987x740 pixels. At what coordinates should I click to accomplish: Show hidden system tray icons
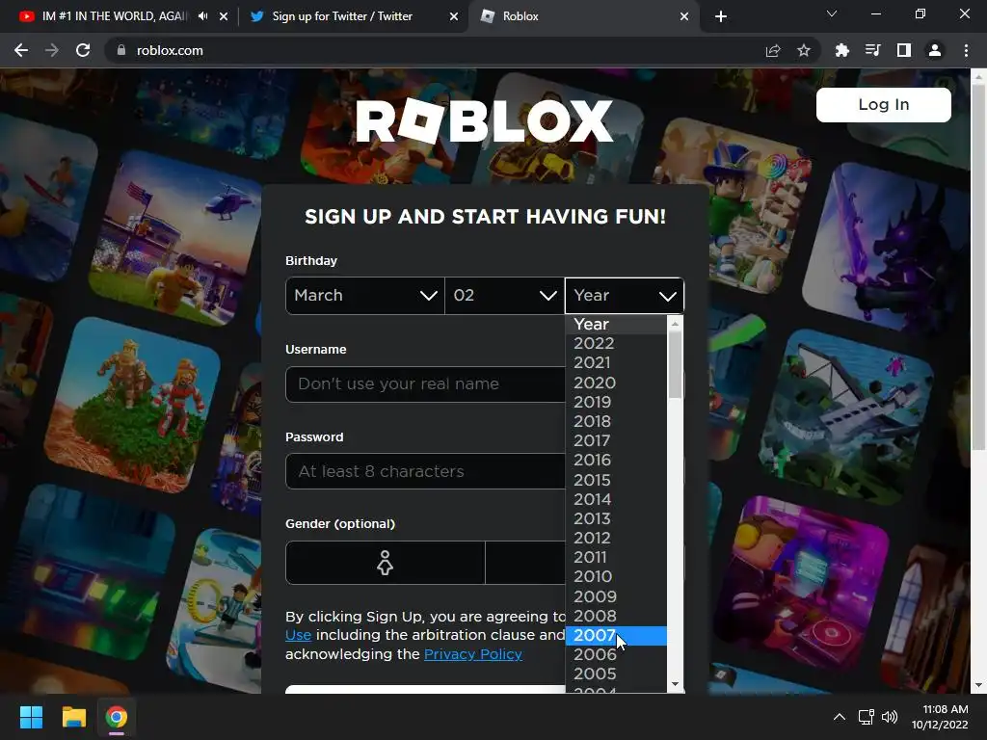(840, 717)
